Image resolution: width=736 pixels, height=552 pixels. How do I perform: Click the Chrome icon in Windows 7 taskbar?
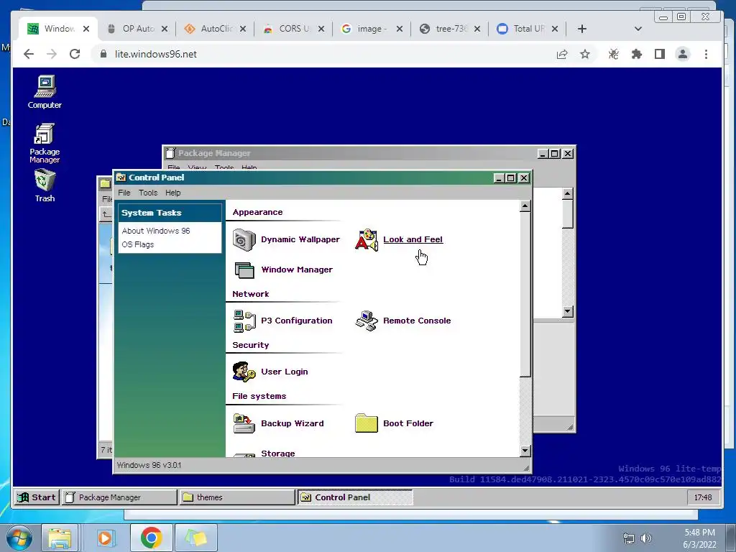click(151, 538)
